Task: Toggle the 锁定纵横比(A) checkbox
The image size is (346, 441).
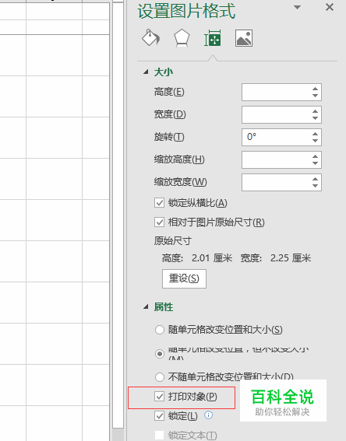Action: tap(159, 203)
